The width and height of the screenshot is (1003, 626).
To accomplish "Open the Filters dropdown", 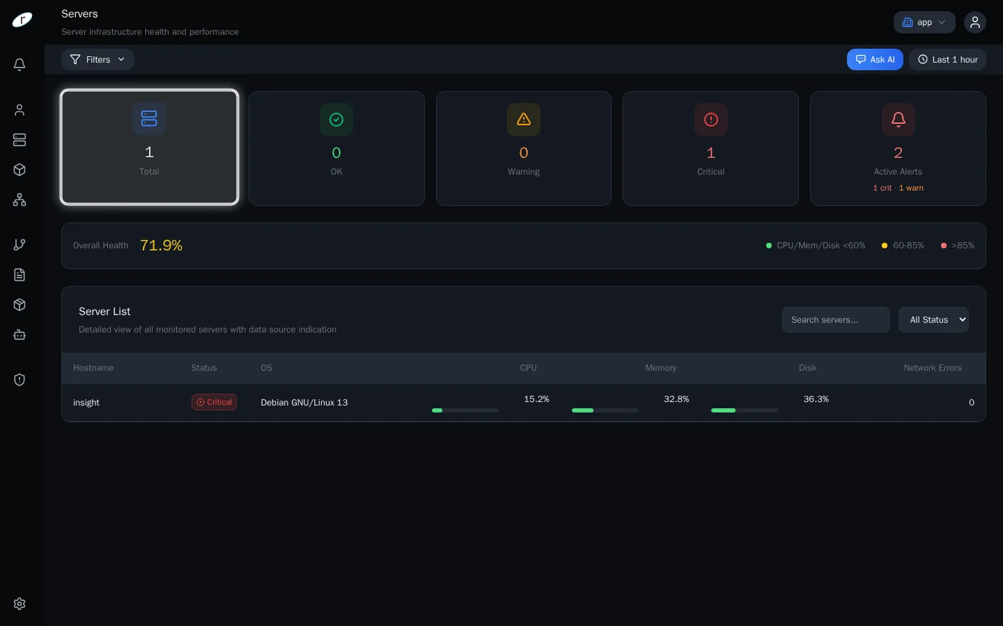I will pos(98,60).
